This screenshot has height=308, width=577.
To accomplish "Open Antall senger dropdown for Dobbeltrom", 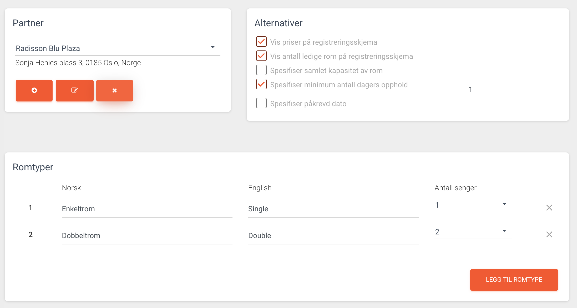I will pyautogui.click(x=473, y=232).
